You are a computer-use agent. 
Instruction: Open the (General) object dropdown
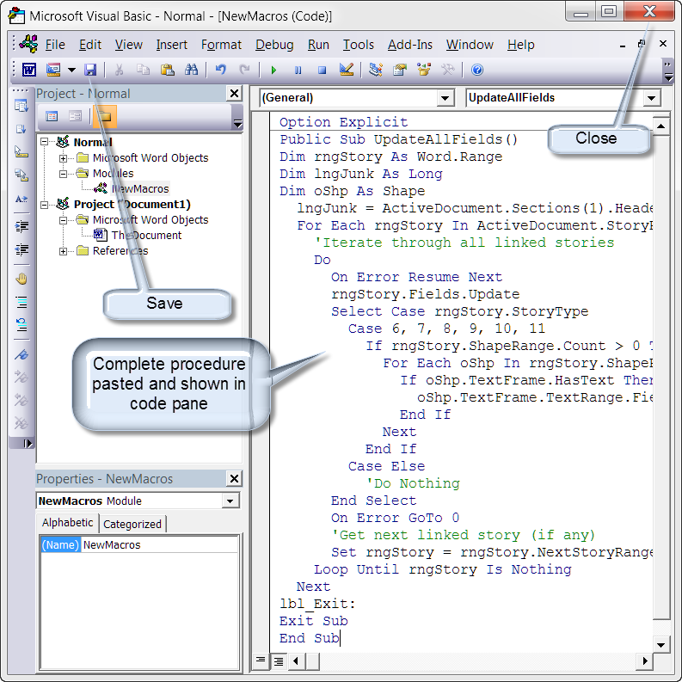(x=445, y=98)
